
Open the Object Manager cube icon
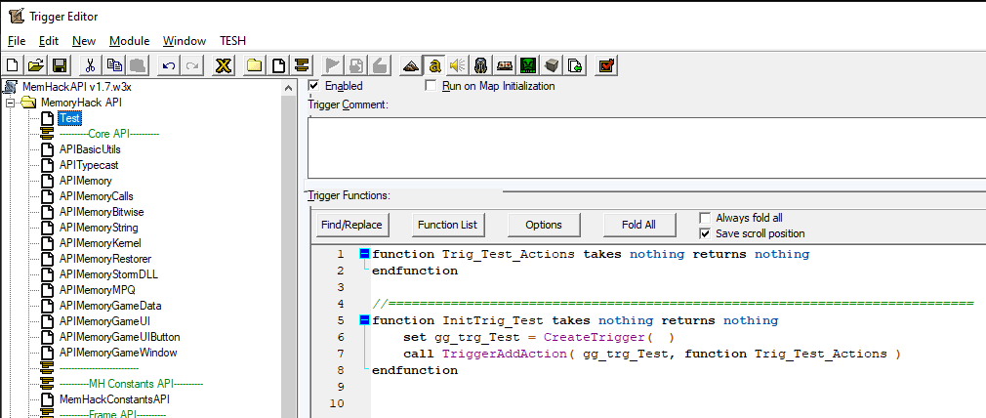click(553, 65)
